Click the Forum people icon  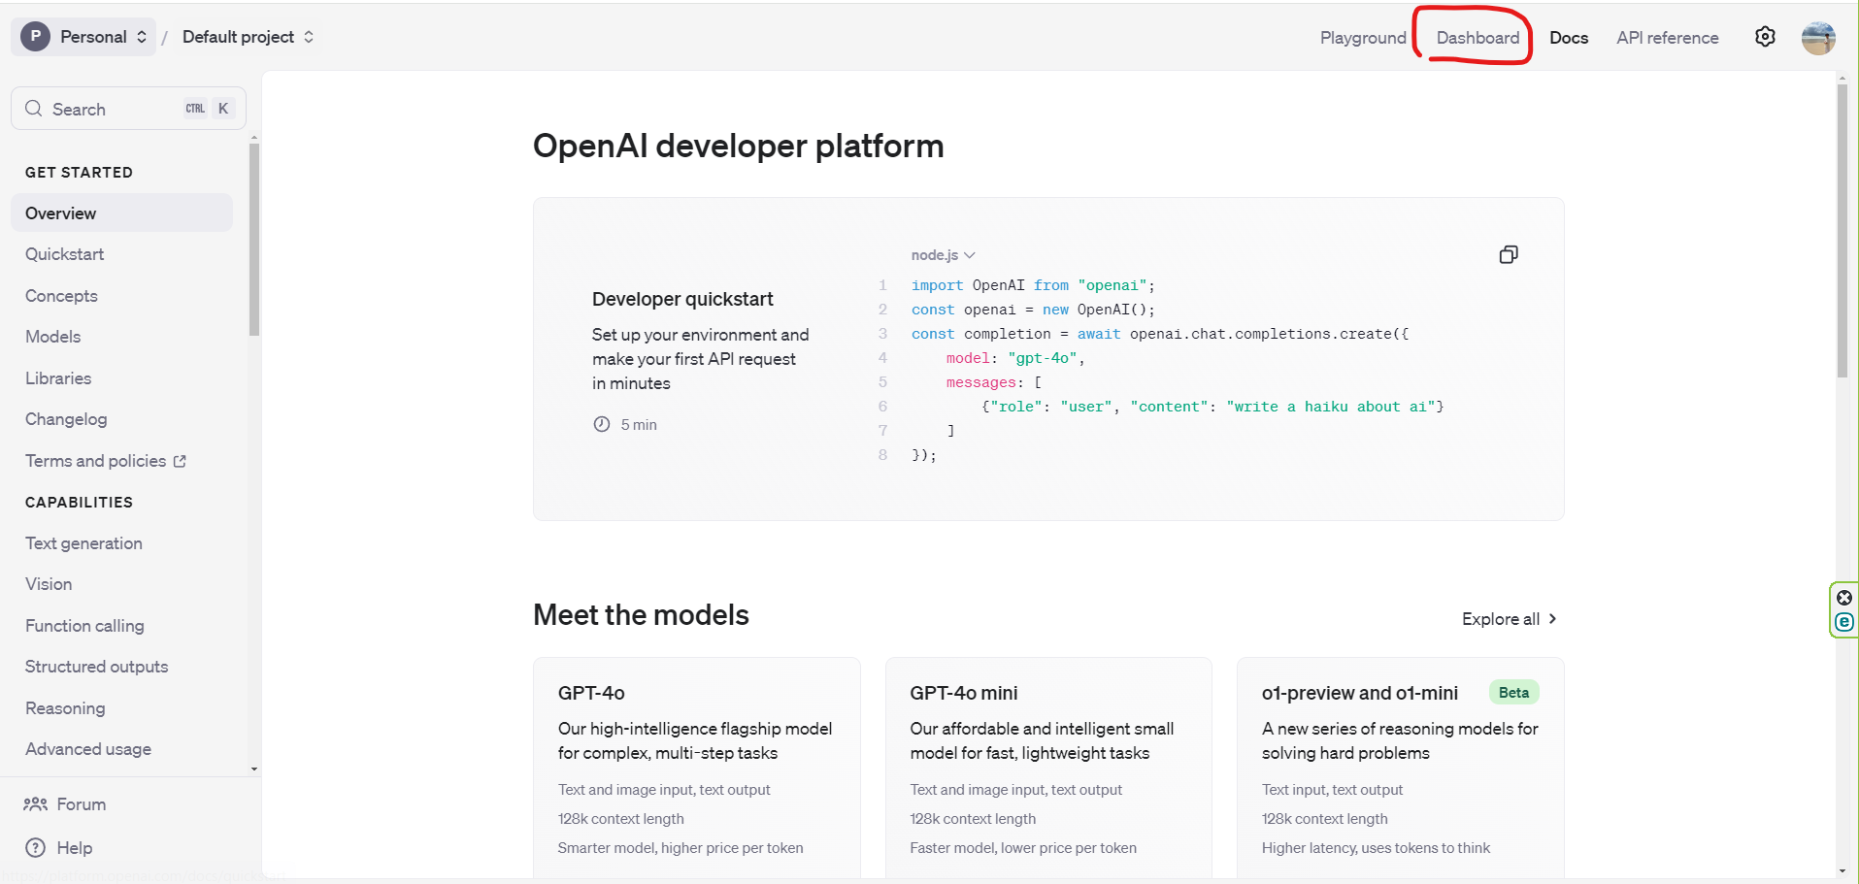click(x=35, y=803)
